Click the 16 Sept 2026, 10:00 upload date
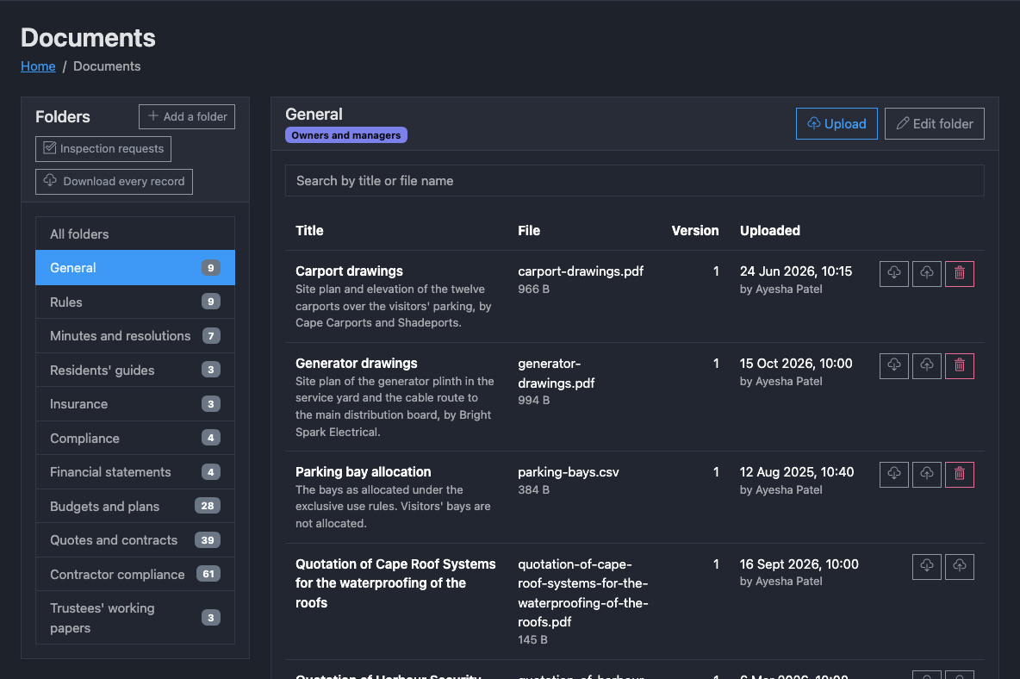The width and height of the screenshot is (1020, 679). tap(799, 564)
